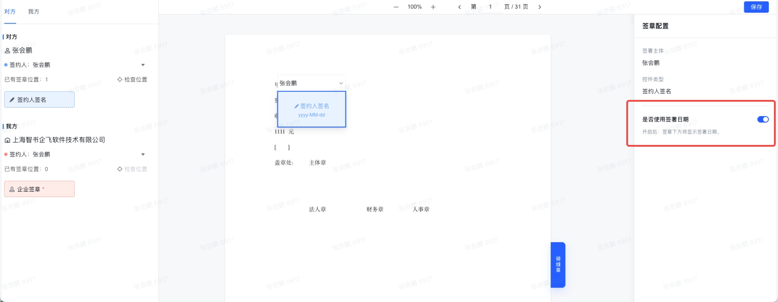778x302 pixels.
Task: Select the 企业签章 control in left panel
Action: [x=39, y=189]
